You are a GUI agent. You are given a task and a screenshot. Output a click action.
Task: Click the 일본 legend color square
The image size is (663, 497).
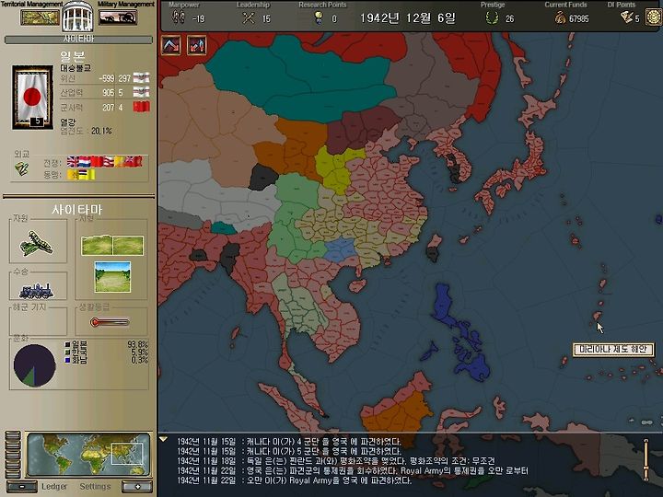pos(67,344)
